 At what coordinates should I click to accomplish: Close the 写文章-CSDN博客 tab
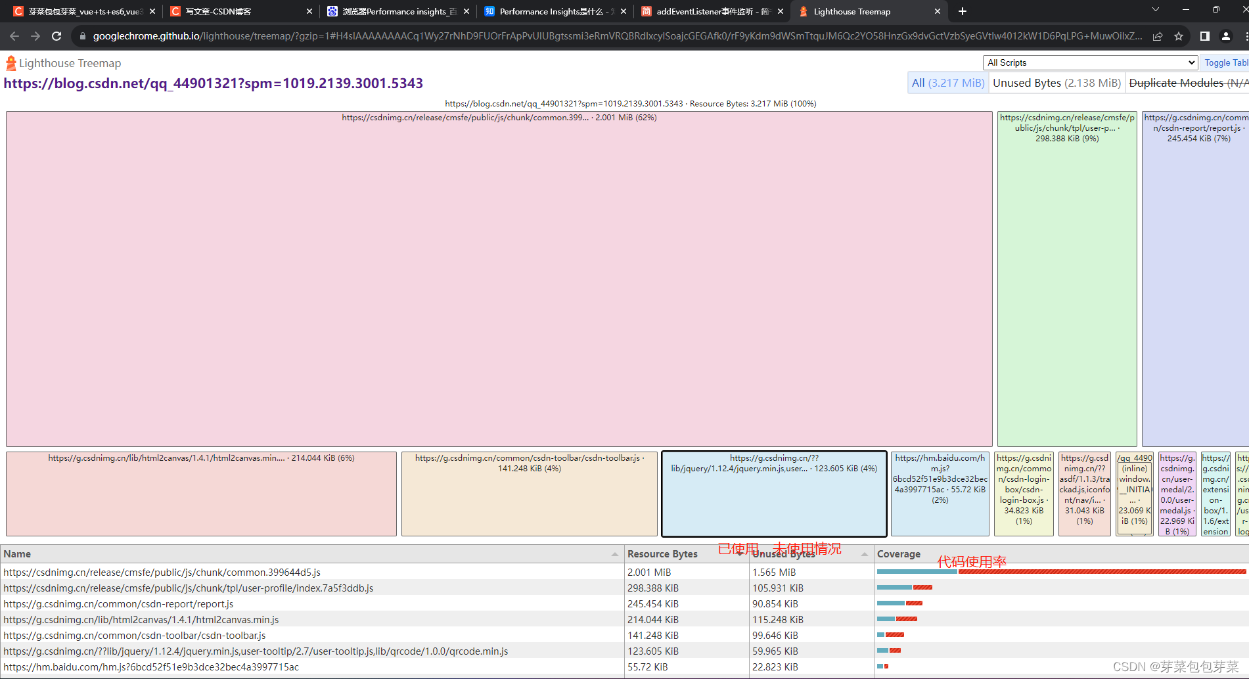309,11
